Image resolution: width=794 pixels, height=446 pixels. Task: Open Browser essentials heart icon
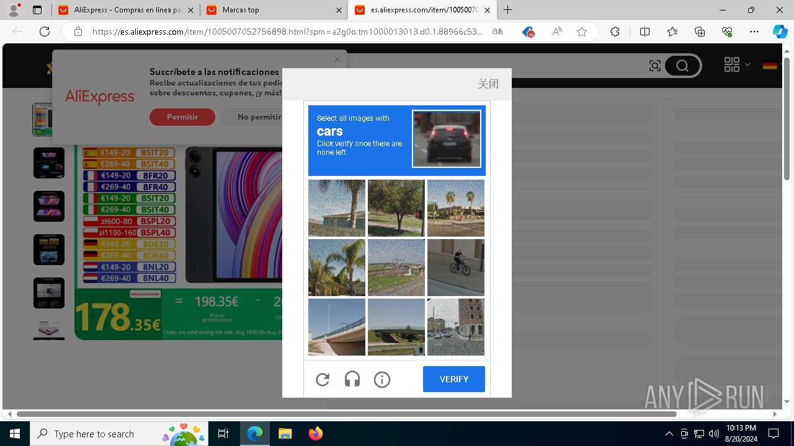pyautogui.click(x=727, y=32)
